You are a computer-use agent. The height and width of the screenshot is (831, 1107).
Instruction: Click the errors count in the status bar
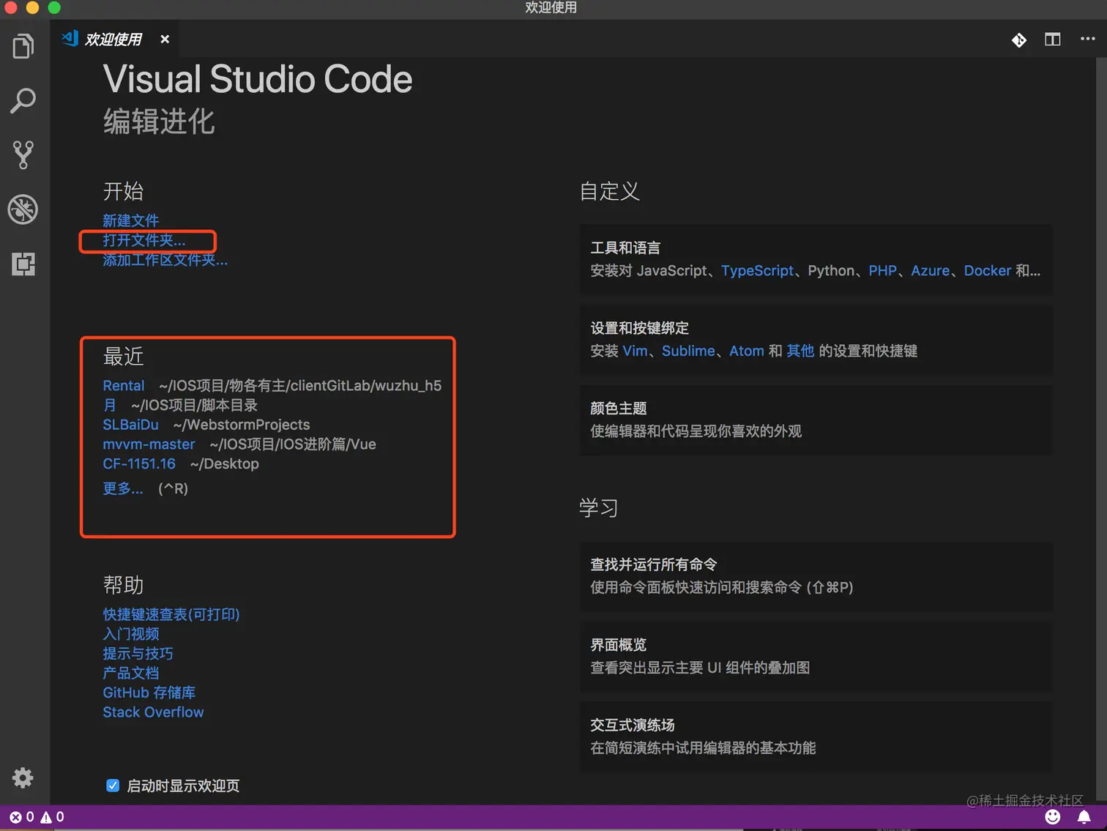[x=22, y=817]
